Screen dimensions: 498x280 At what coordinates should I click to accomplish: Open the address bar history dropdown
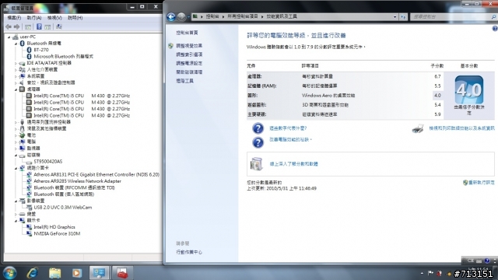coord(395,17)
